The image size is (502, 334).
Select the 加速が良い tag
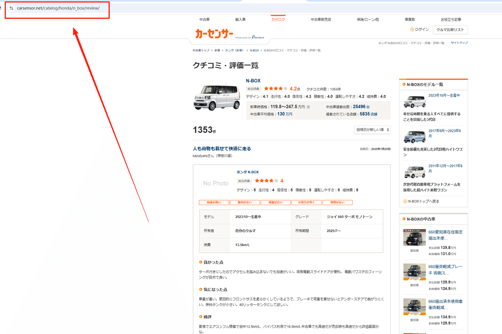(x=214, y=203)
